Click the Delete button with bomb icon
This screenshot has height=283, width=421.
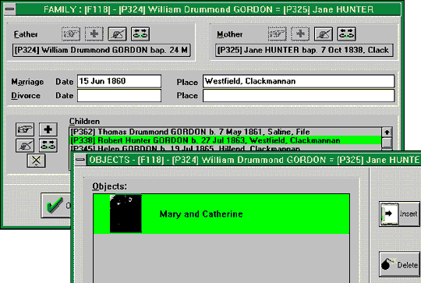pos(399,264)
